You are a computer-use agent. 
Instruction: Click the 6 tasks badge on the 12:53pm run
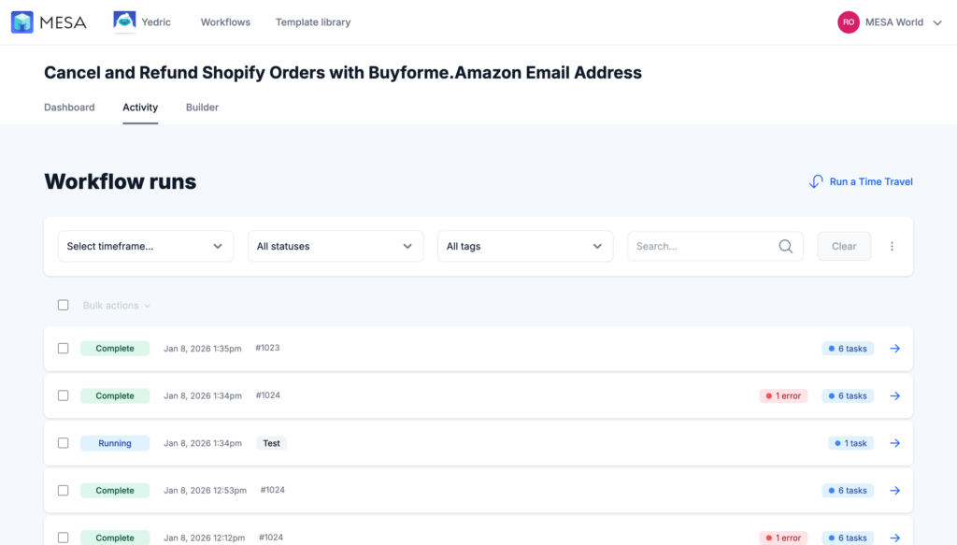848,490
